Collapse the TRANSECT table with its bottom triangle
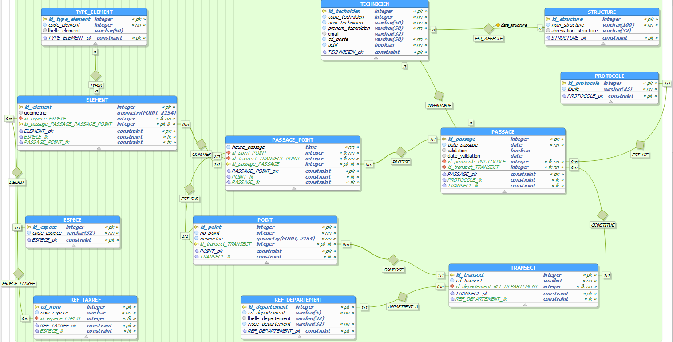 pos(524,305)
